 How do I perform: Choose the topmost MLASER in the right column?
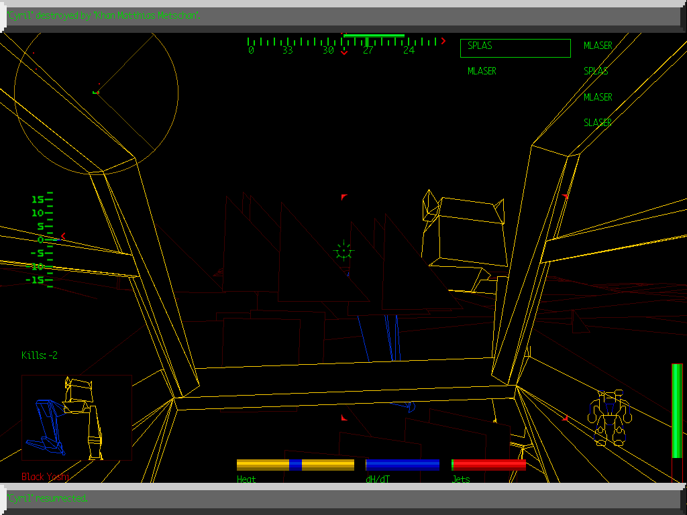597,46
